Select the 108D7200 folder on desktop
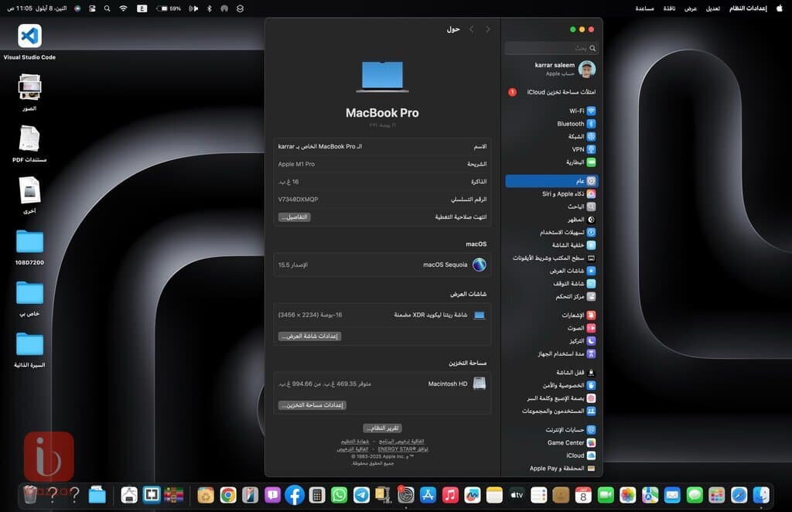 click(x=29, y=247)
